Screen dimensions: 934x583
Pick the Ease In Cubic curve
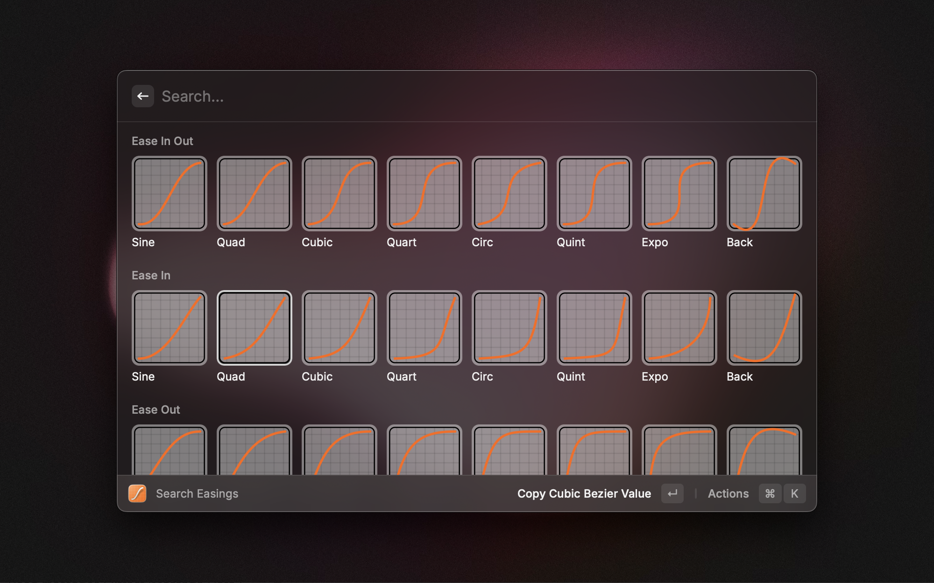click(x=339, y=328)
